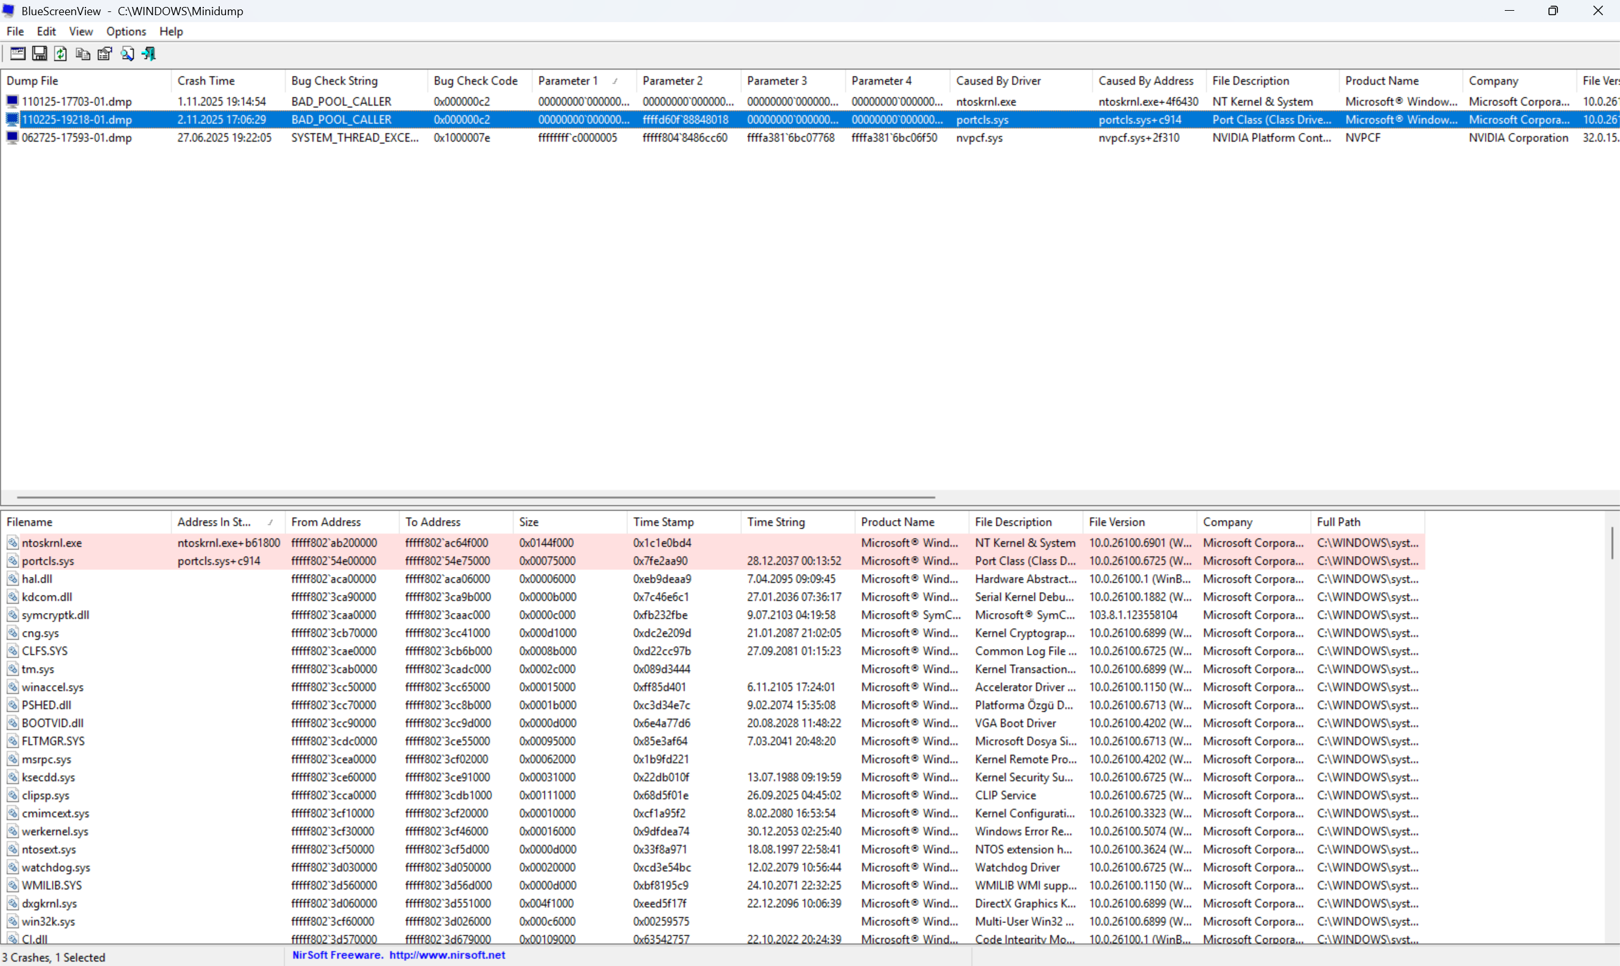Click the Save Selected Items floppy icon
This screenshot has width=1620, height=966.
[x=40, y=53]
